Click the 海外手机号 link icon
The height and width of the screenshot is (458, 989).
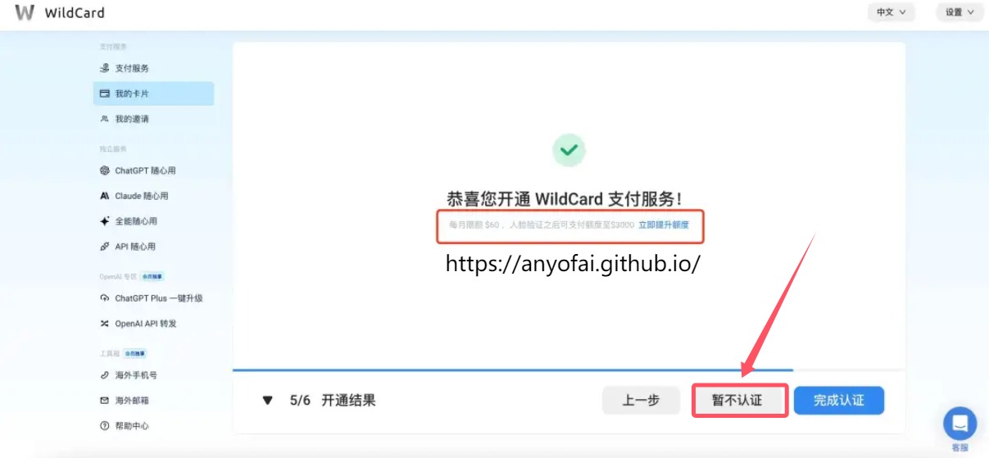104,375
